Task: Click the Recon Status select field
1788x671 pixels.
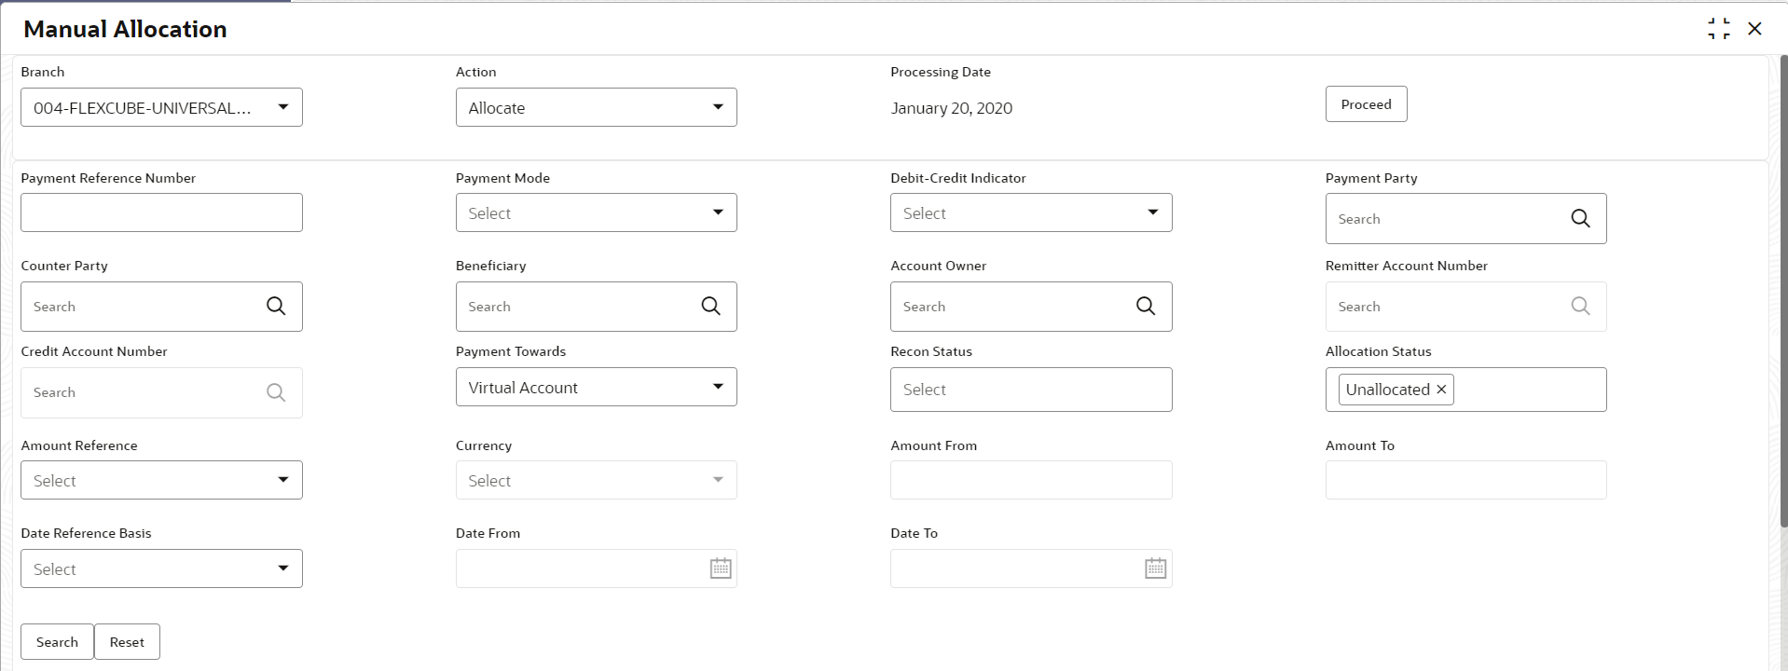Action: point(1030,390)
